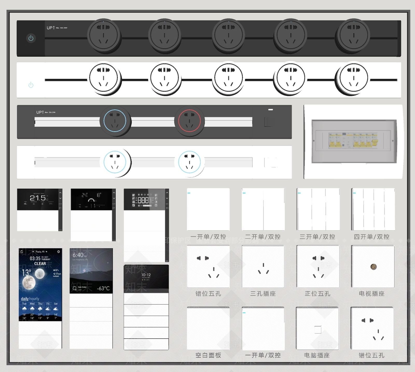Screen dimensions: 415x372
Task: Click the 四开单/双控 label
Action: (x=372, y=237)
